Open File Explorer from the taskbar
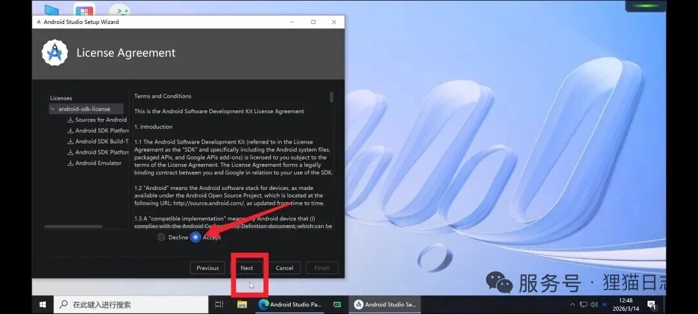The image size is (698, 314). coord(242,305)
